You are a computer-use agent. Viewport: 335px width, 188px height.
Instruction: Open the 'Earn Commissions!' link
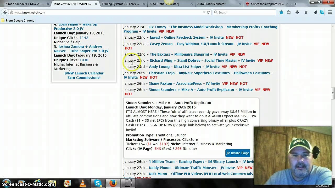pos(84,78)
